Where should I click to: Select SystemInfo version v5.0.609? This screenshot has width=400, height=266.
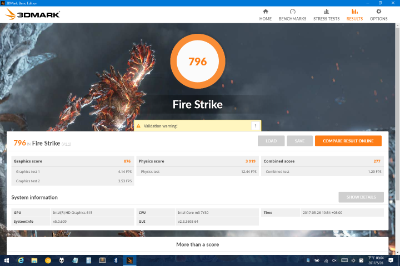click(59, 222)
